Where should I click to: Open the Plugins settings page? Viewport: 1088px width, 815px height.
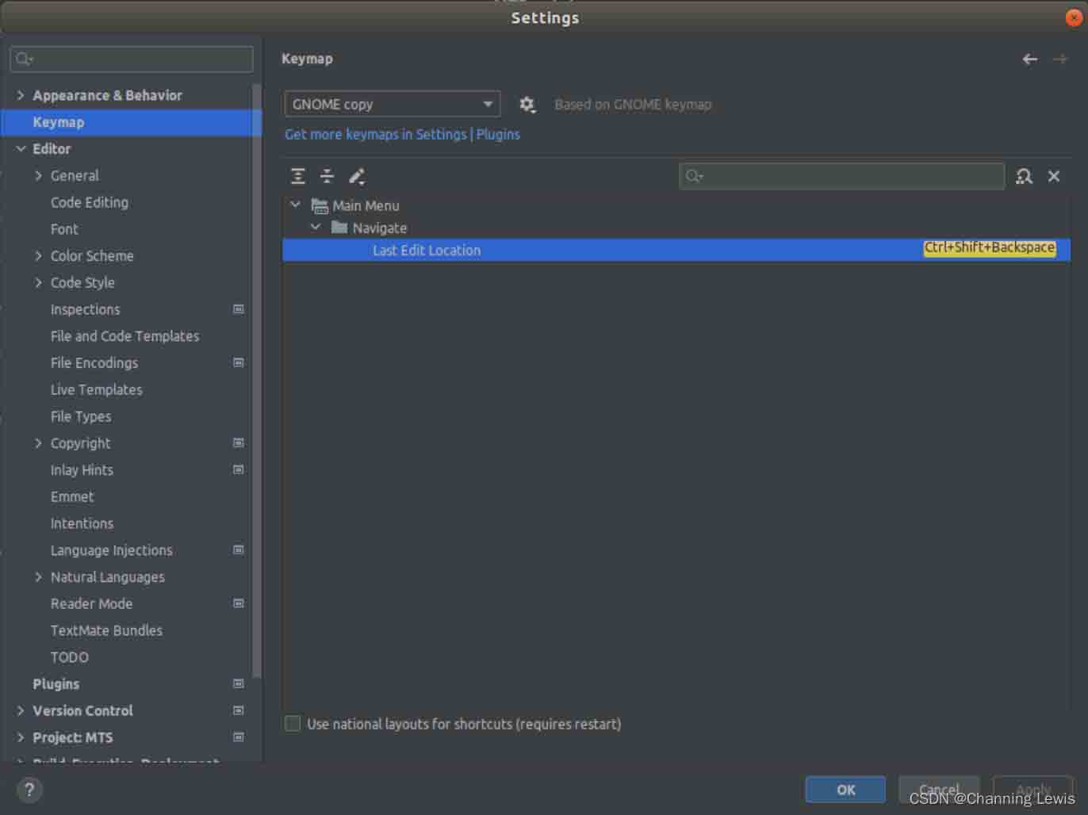coord(56,684)
